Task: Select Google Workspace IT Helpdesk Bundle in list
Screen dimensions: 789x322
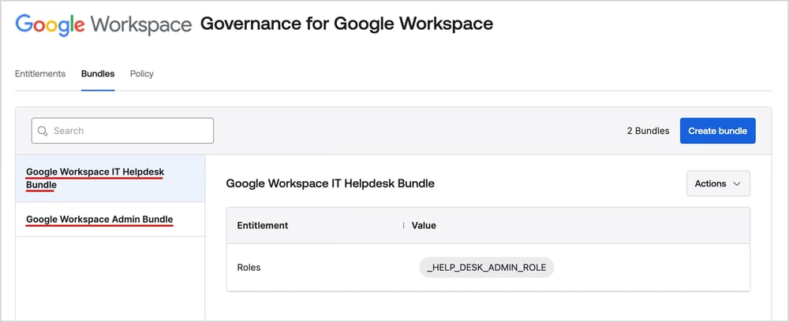Action: pos(110,179)
